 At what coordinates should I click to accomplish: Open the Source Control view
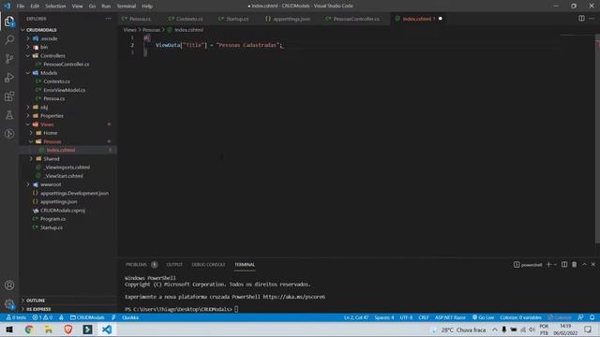point(9,58)
